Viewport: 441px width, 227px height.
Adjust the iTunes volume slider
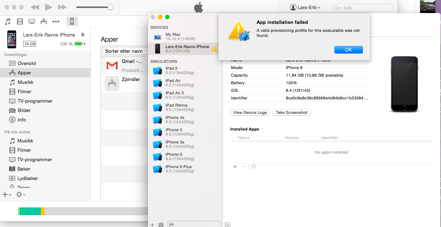(x=94, y=7)
